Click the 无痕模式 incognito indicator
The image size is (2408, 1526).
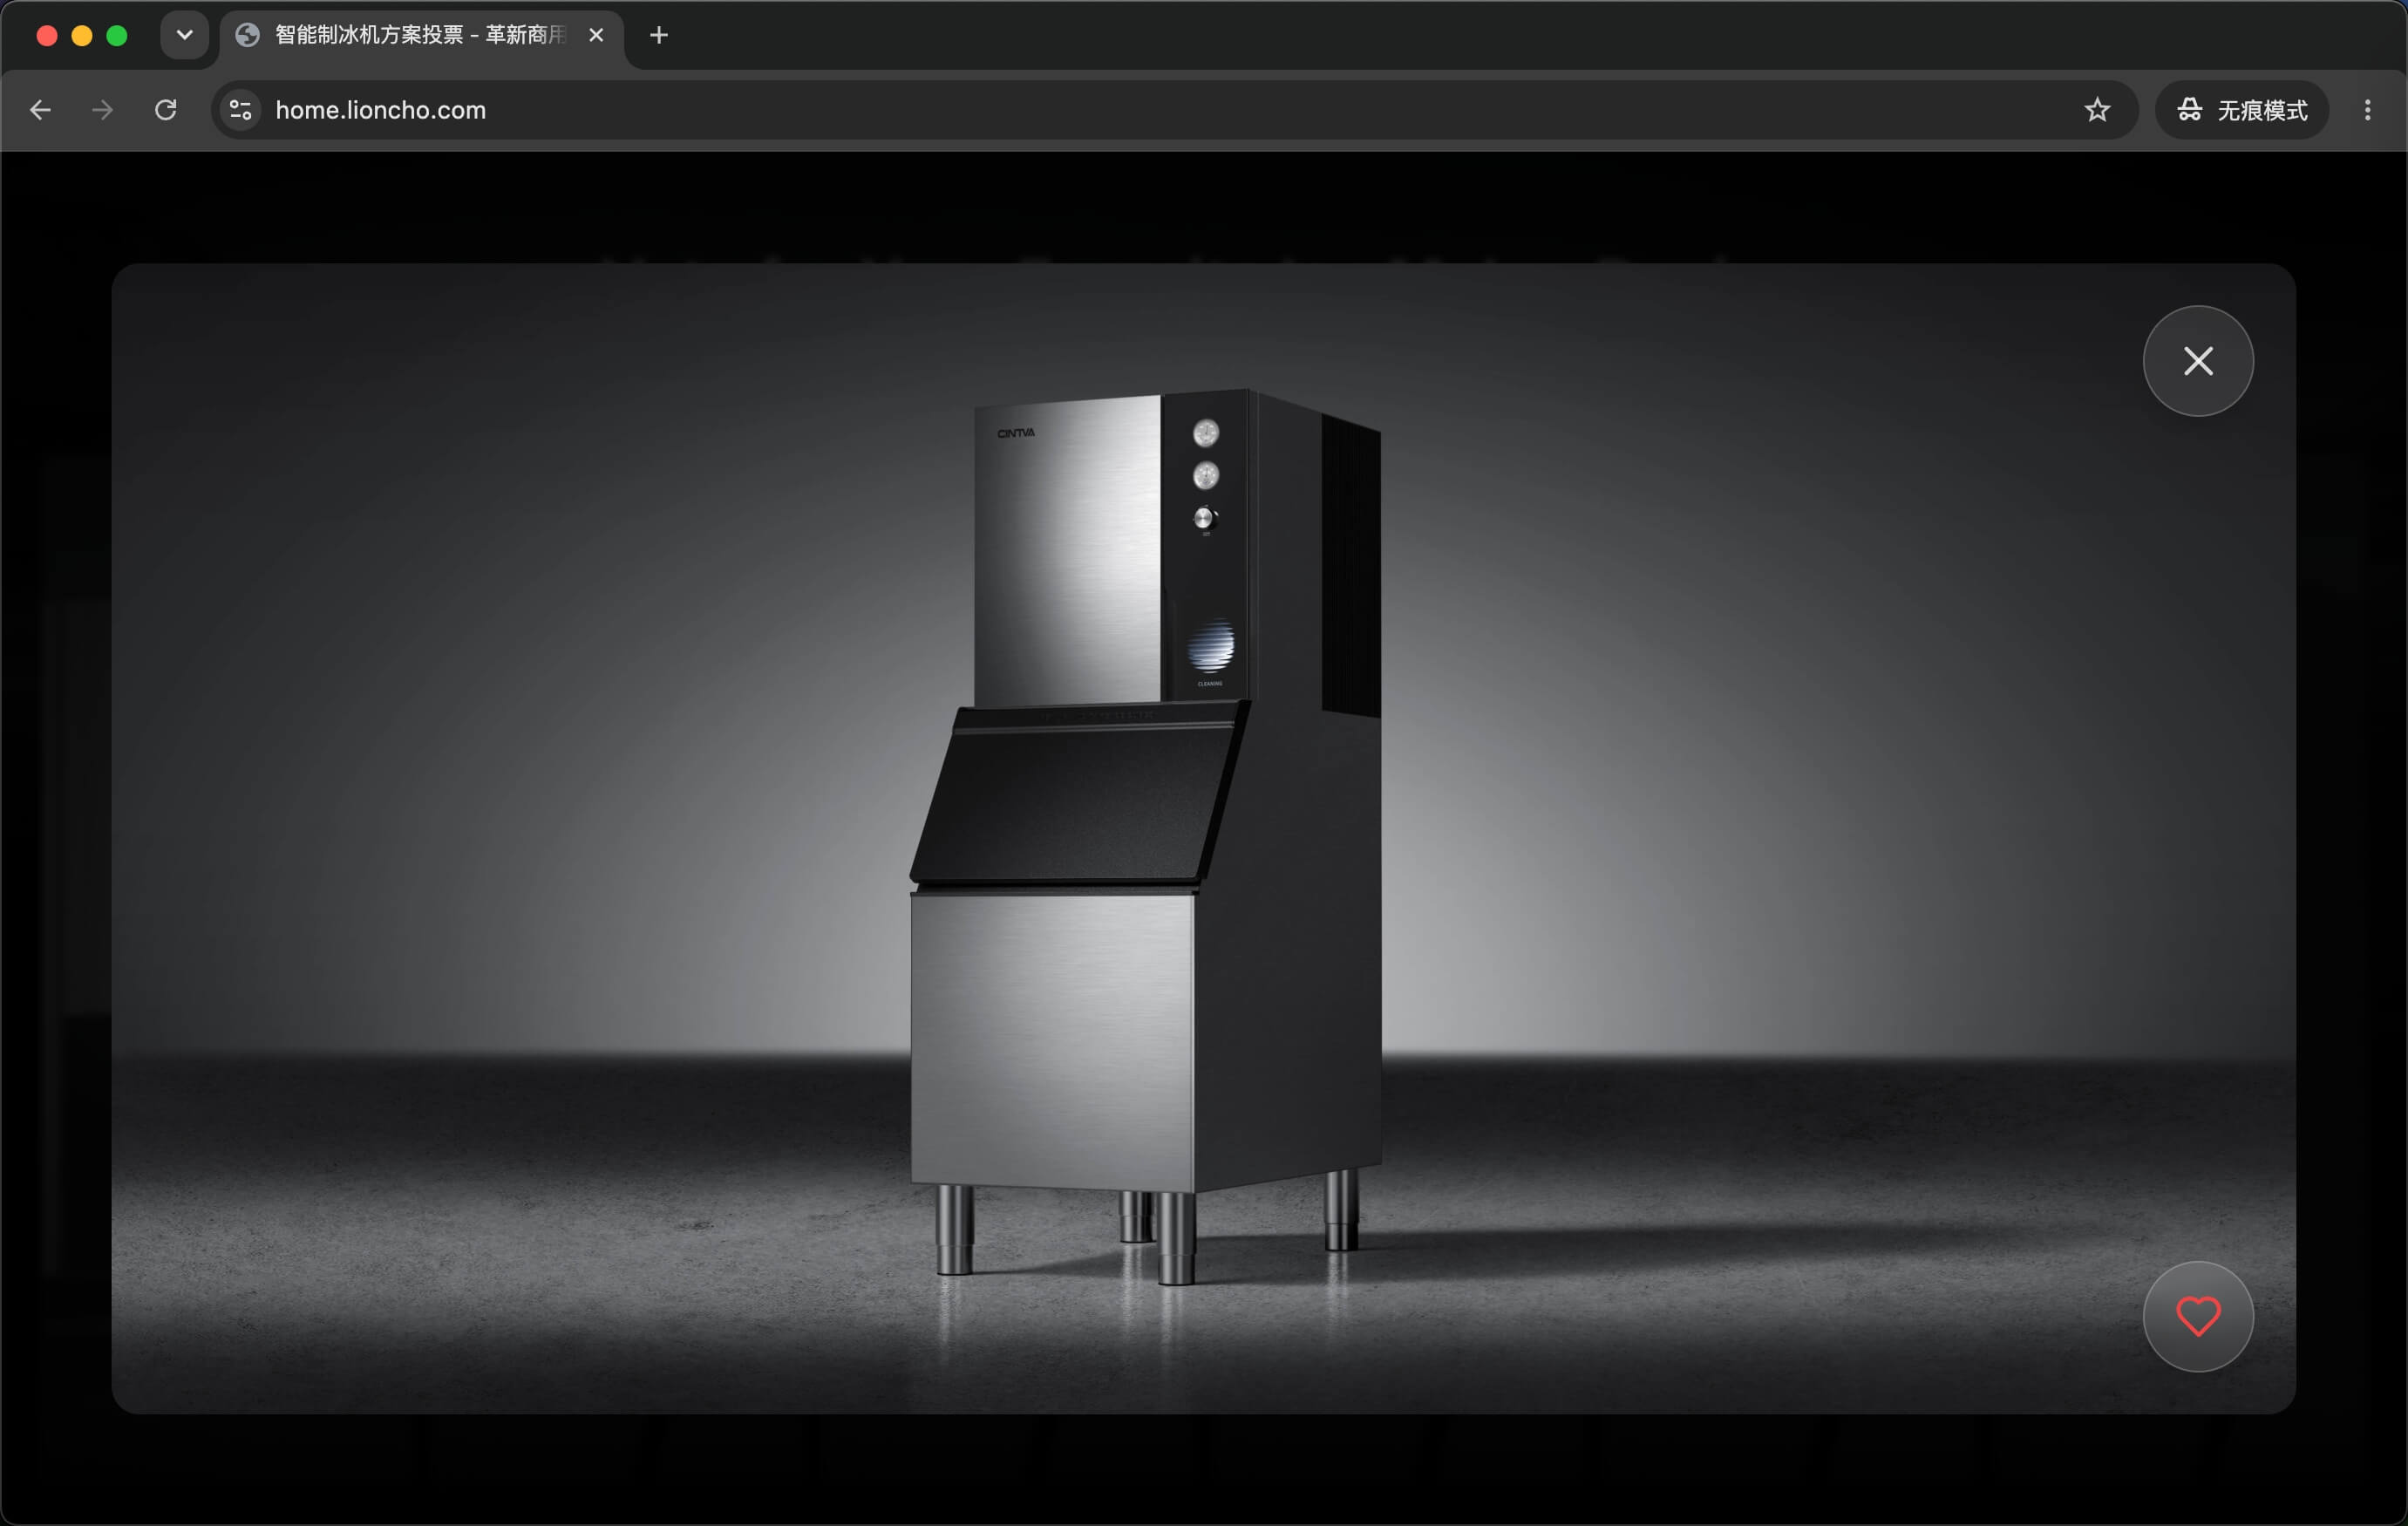point(2242,110)
